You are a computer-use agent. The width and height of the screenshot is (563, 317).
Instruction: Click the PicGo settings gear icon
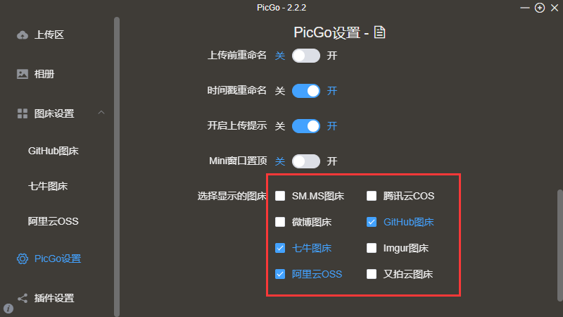23,259
